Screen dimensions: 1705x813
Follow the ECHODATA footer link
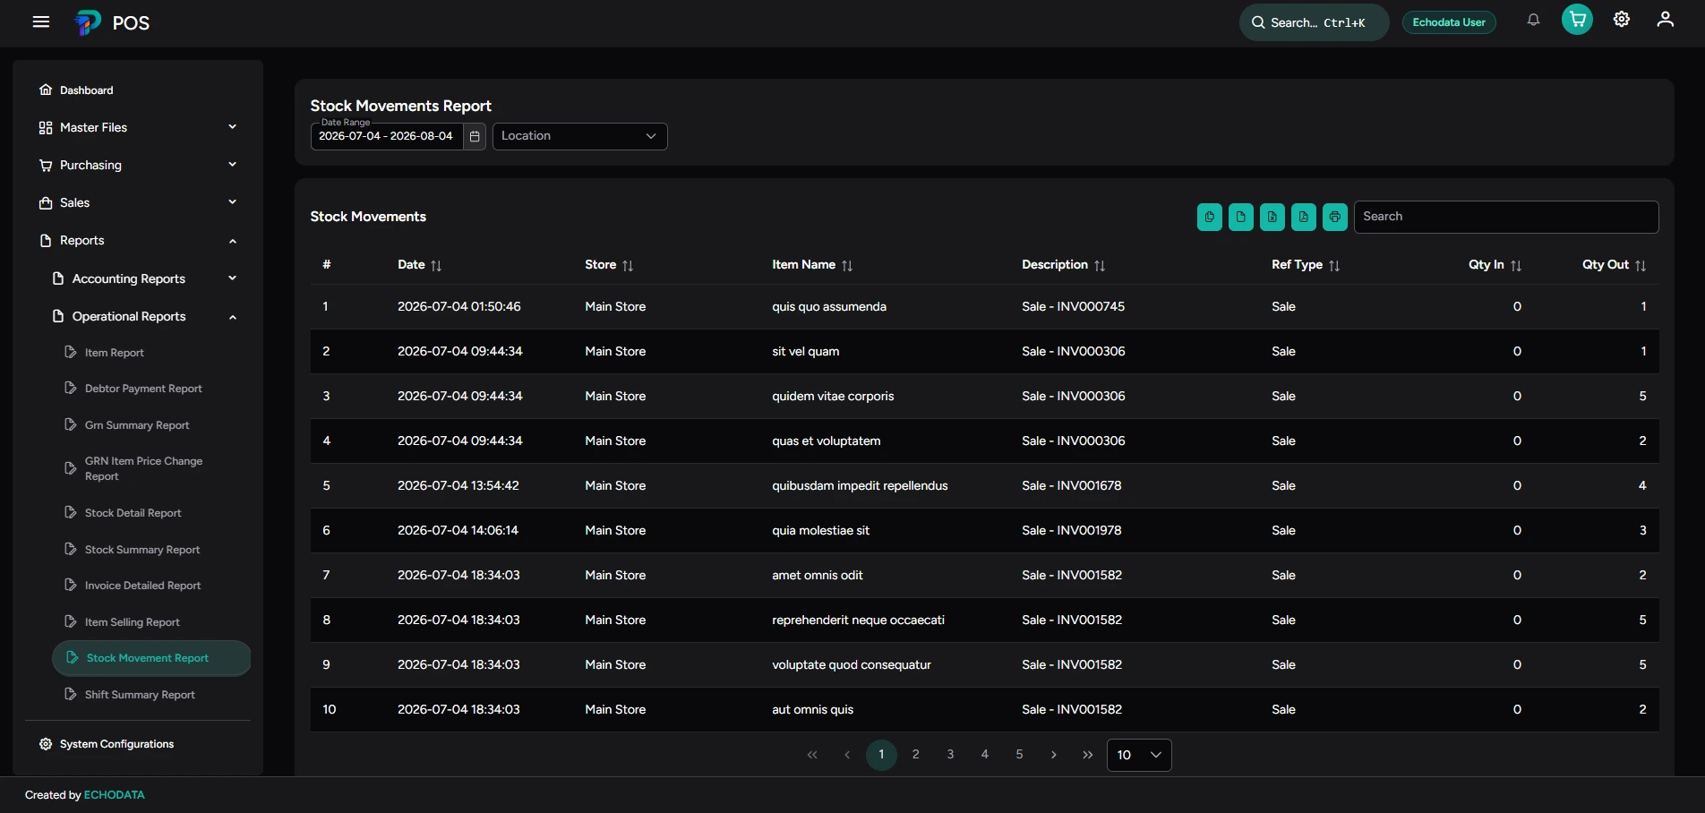coord(114,795)
